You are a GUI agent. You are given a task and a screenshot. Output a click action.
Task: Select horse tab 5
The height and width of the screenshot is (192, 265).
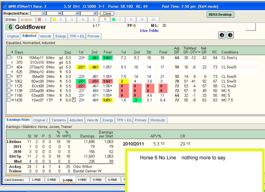coord(94,20)
